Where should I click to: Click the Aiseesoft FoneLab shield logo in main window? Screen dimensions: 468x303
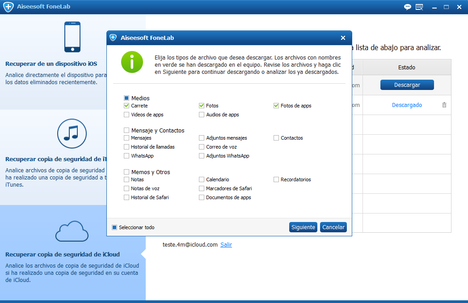(x=8, y=7)
